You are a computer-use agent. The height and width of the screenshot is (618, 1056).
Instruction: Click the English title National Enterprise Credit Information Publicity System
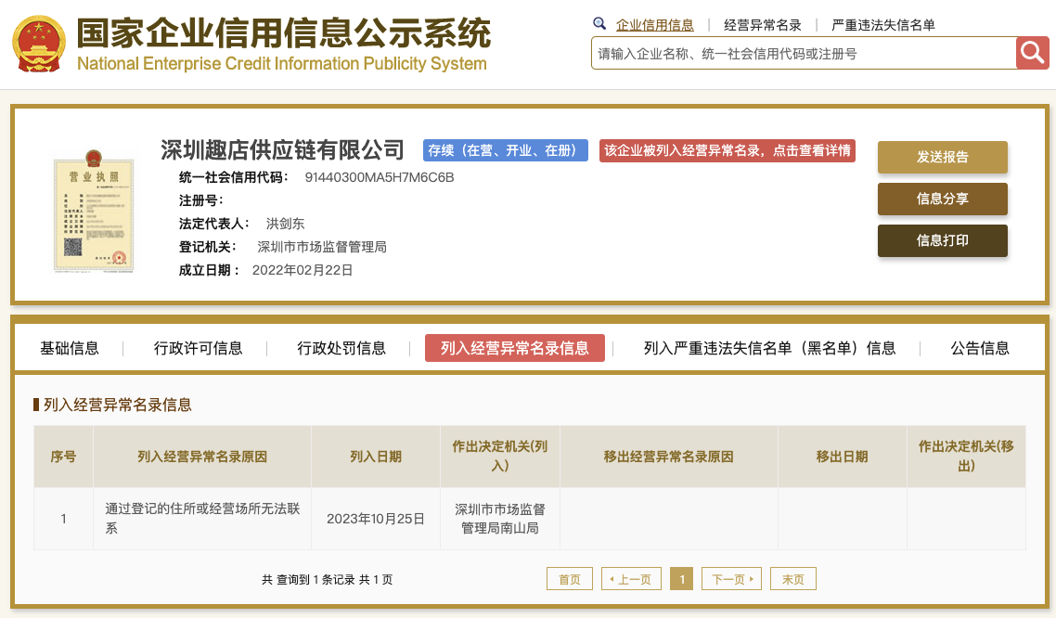click(x=281, y=63)
